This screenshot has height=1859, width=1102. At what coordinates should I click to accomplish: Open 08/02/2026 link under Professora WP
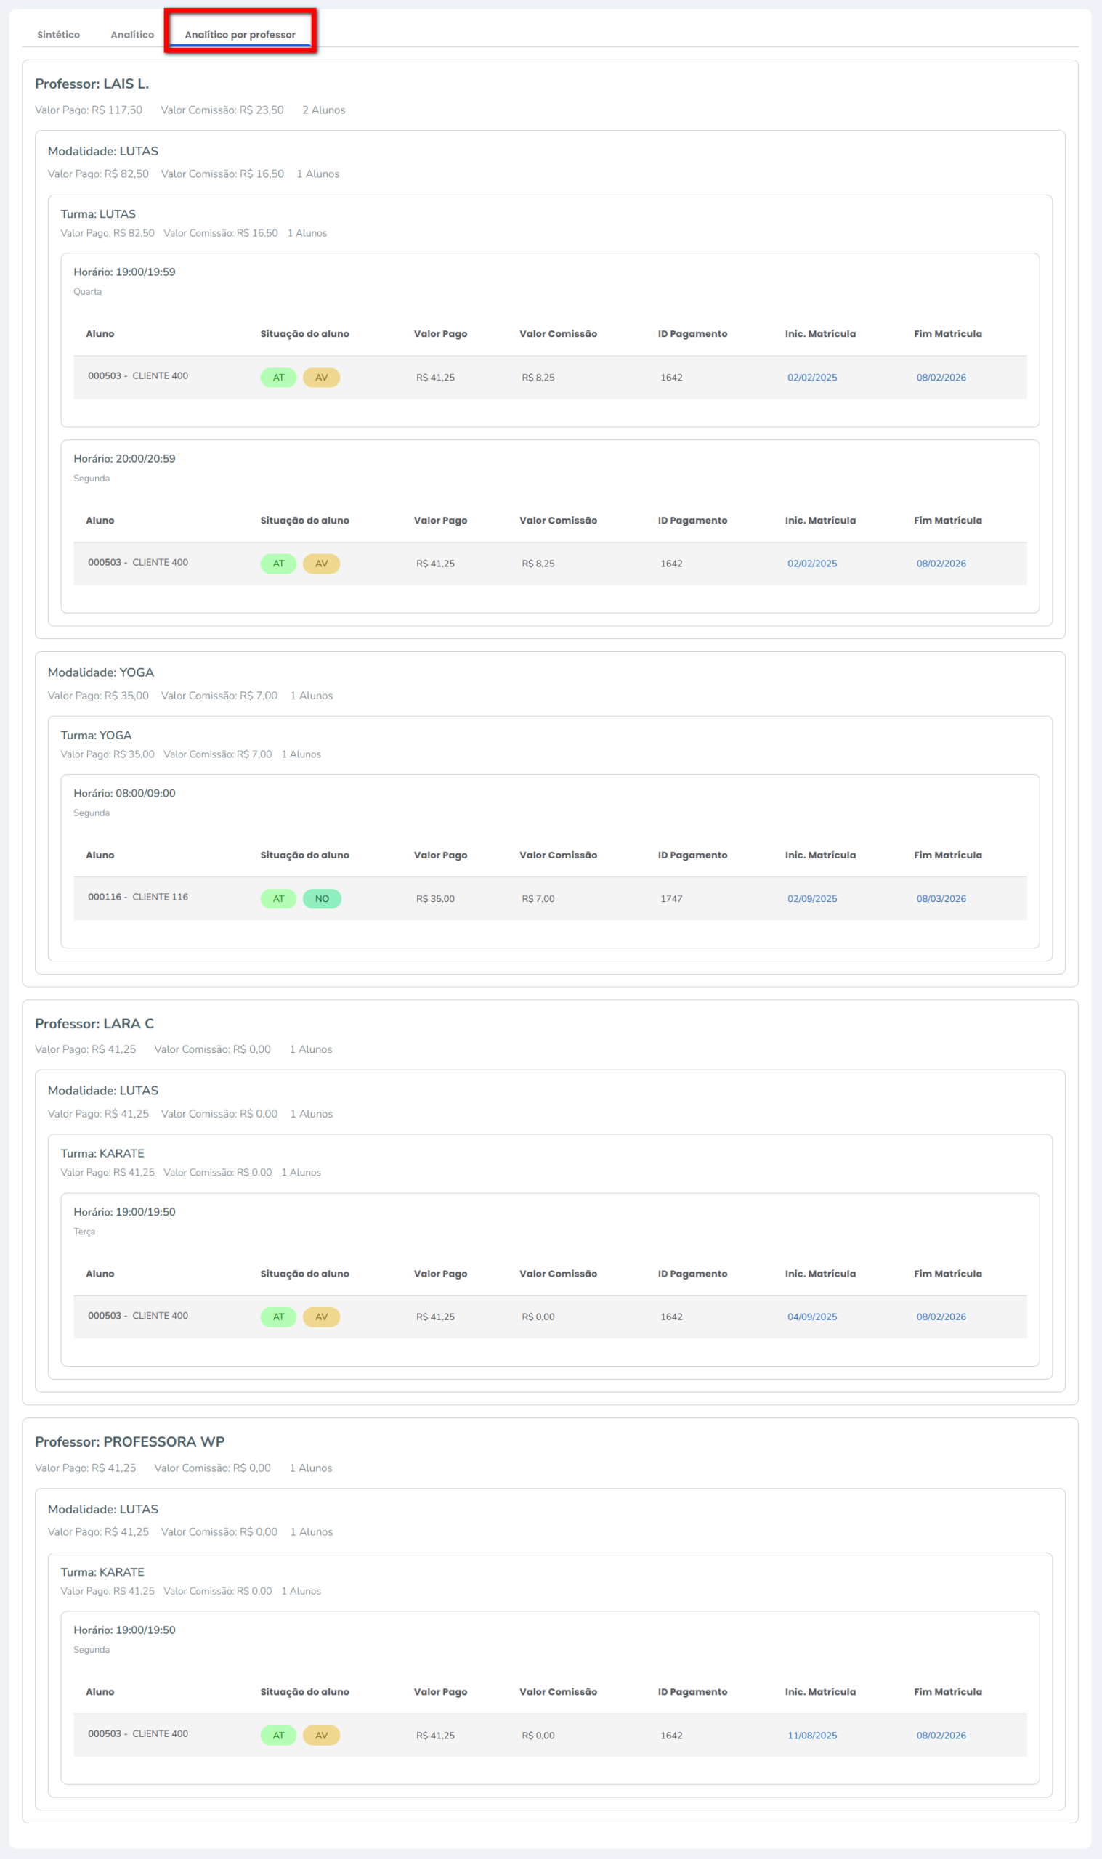[941, 1735]
